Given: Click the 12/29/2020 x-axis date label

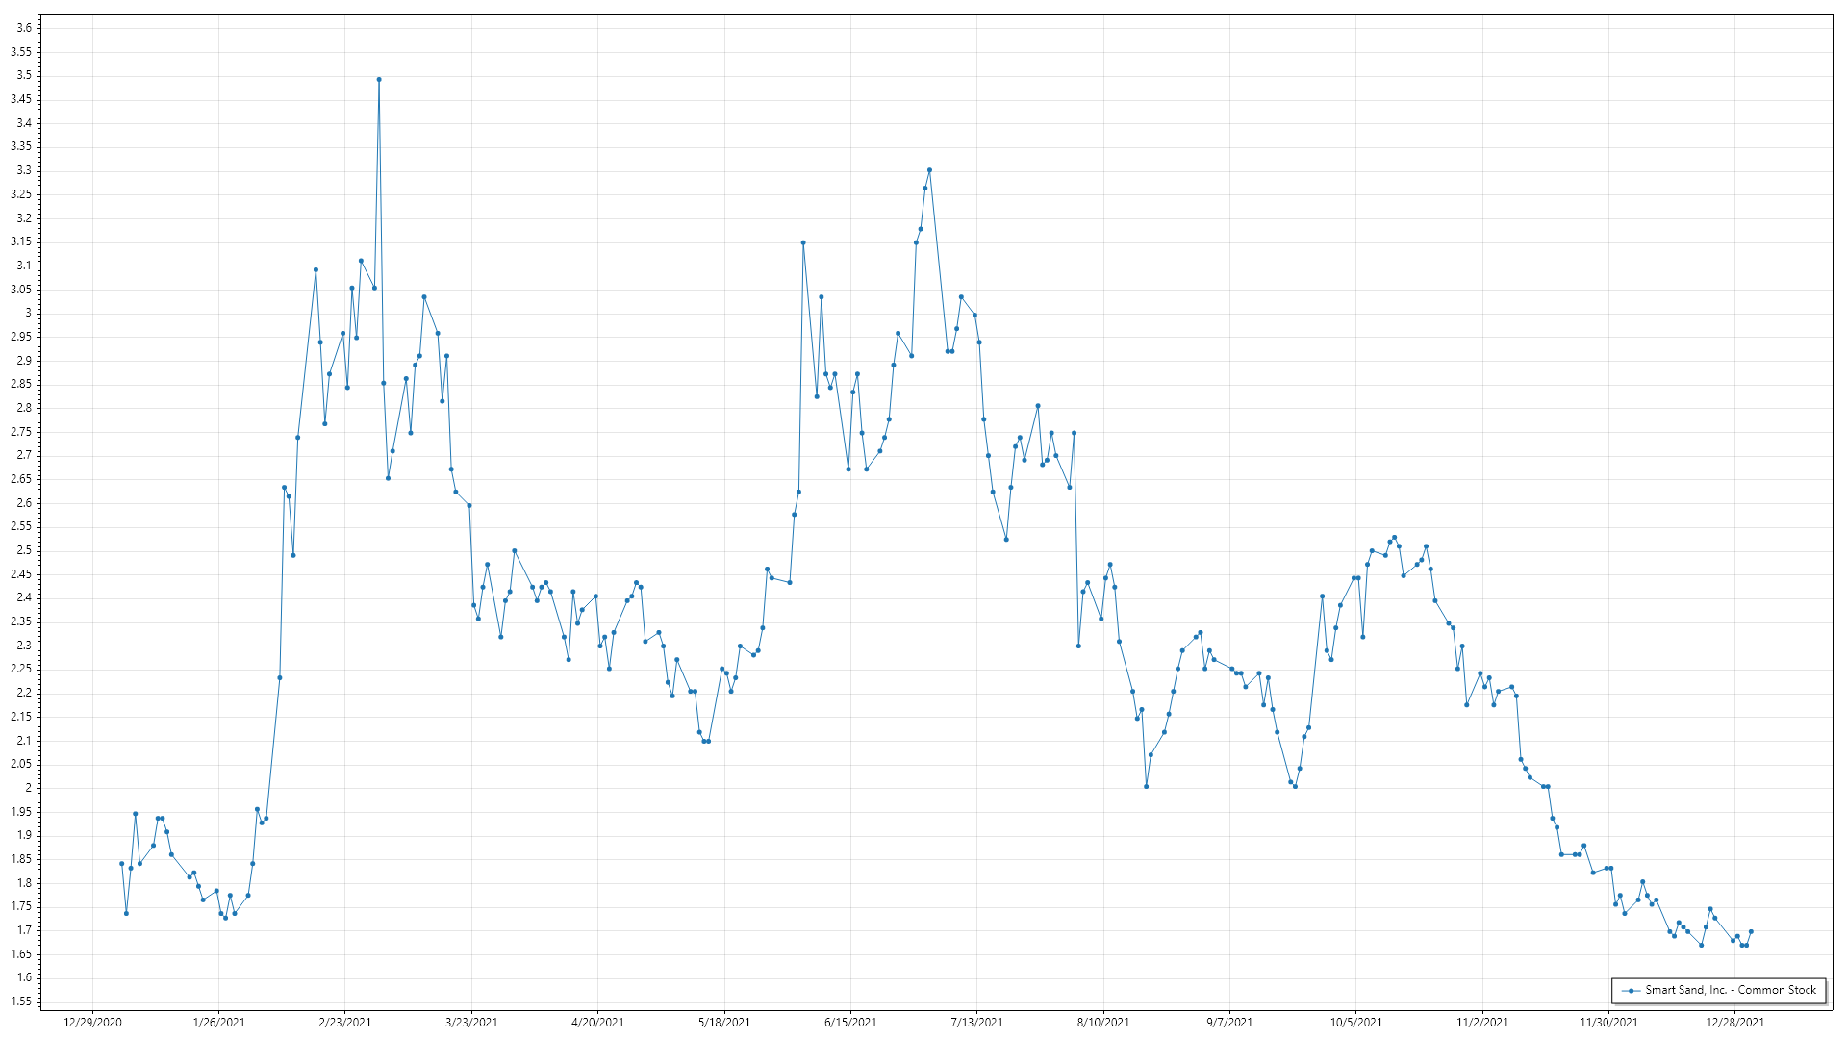Looking at the screenshot, I should [92, 1022].
